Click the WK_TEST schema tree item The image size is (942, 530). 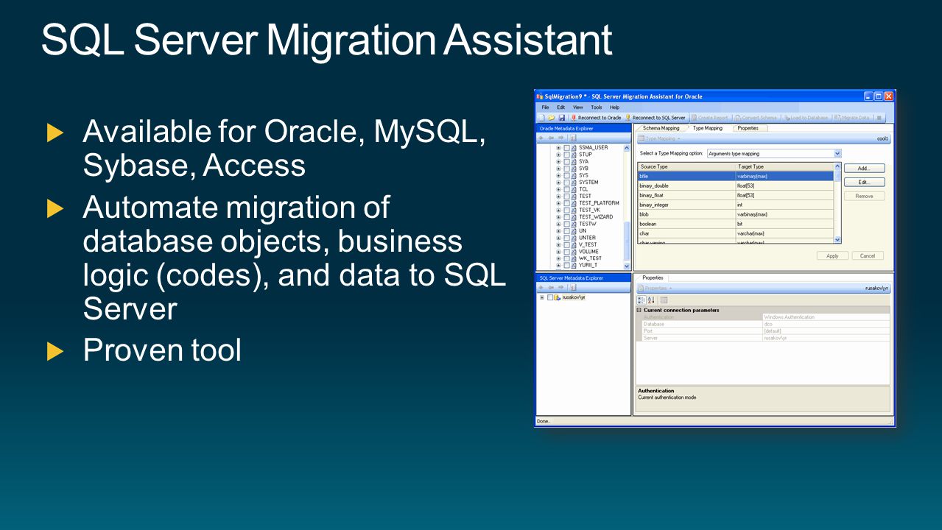590,258
